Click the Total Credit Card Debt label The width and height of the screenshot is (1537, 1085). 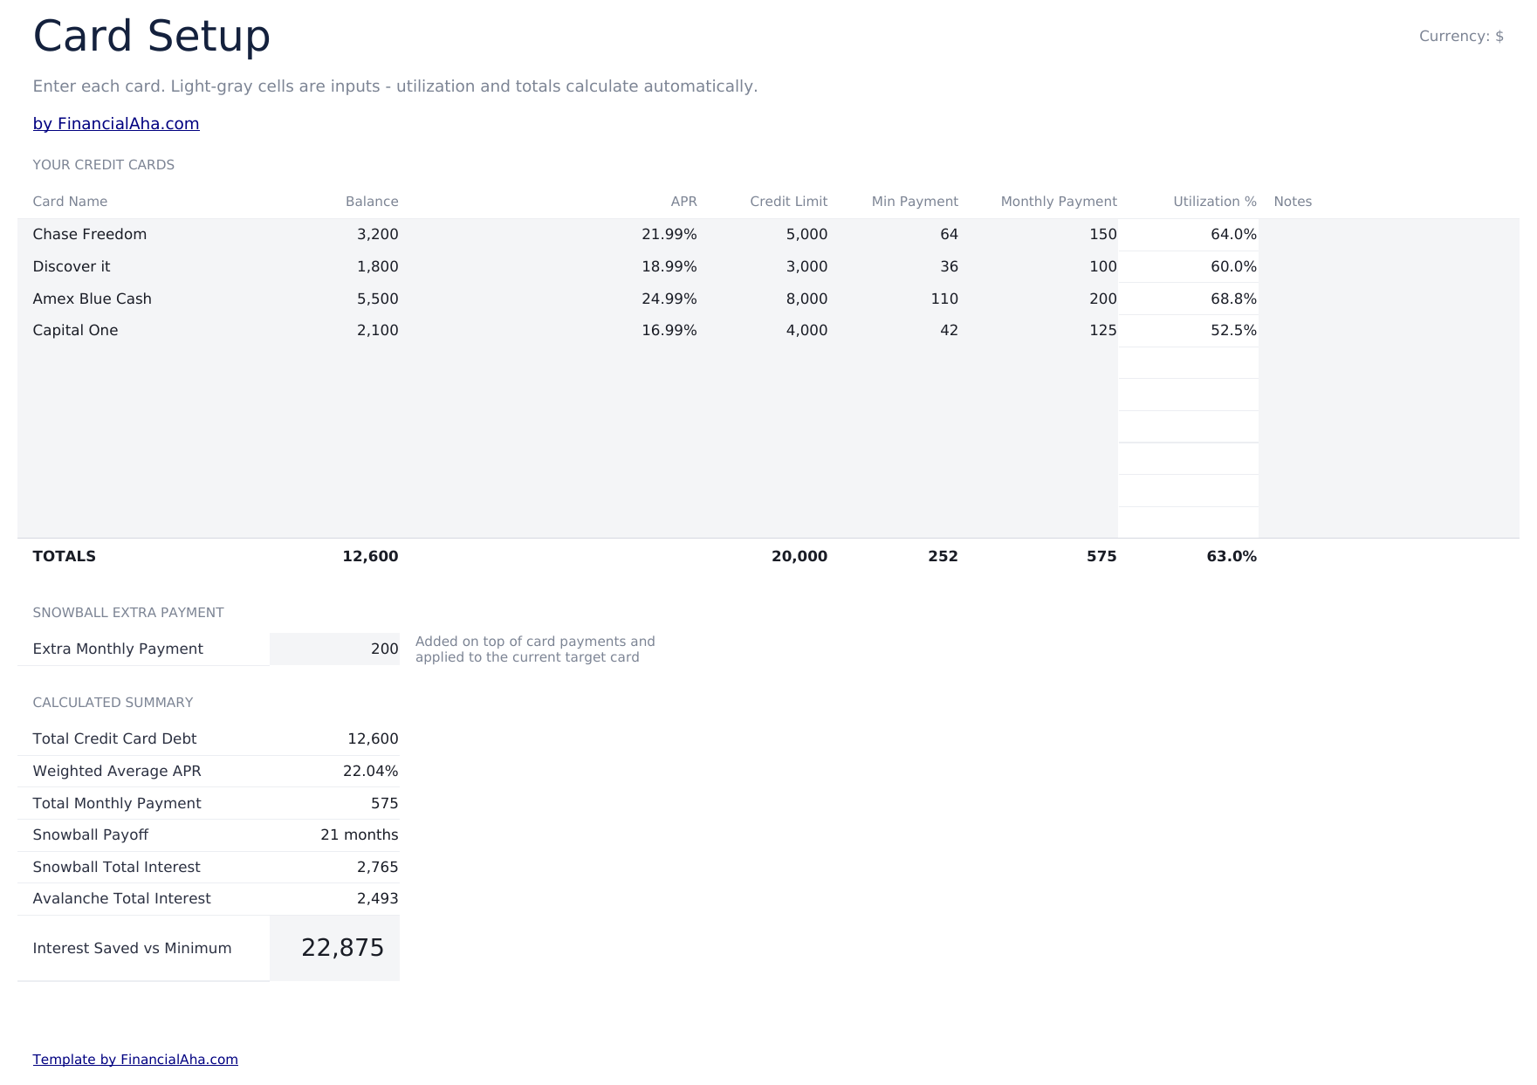coord(114,739)
